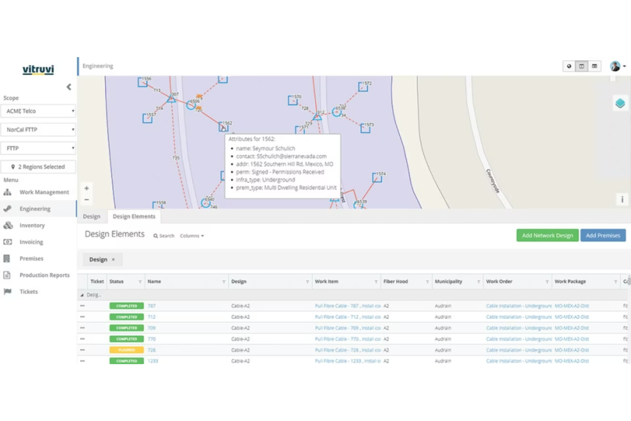Select the Design Elements tab
631x421 pixels.
coord(134,216)
